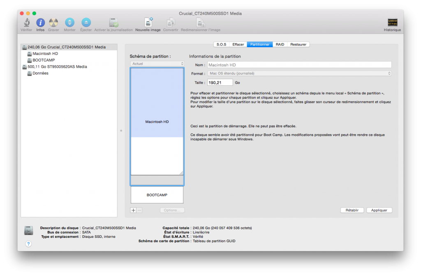Switch to the S.O.S tab
The width and height of the screenshot is (421, 276).
[222, 44]
